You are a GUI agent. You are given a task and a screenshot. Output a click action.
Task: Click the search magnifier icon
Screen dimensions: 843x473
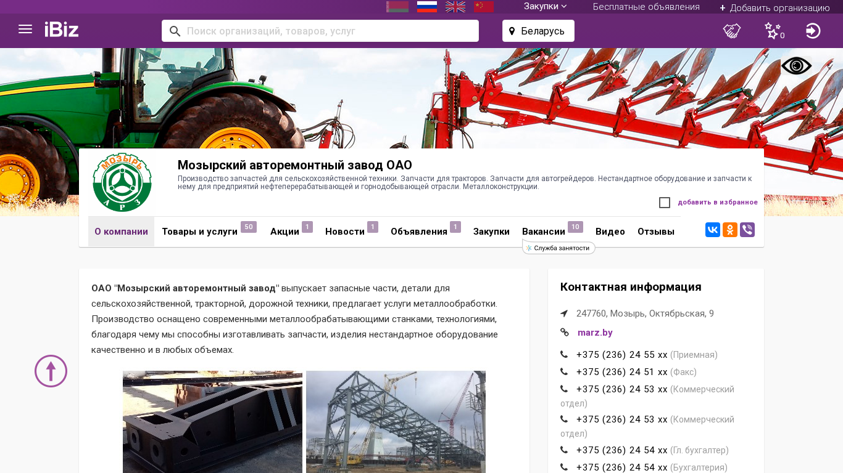point(175,31)
